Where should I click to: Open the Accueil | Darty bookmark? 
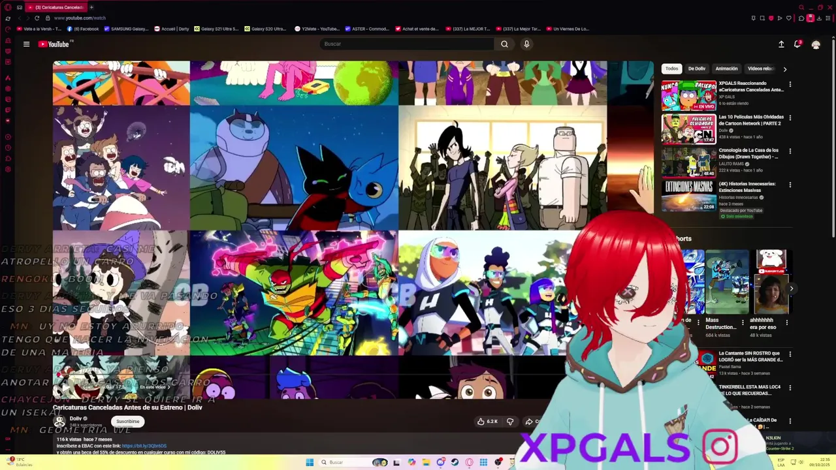pyautogui.click(x=172, y=29)
